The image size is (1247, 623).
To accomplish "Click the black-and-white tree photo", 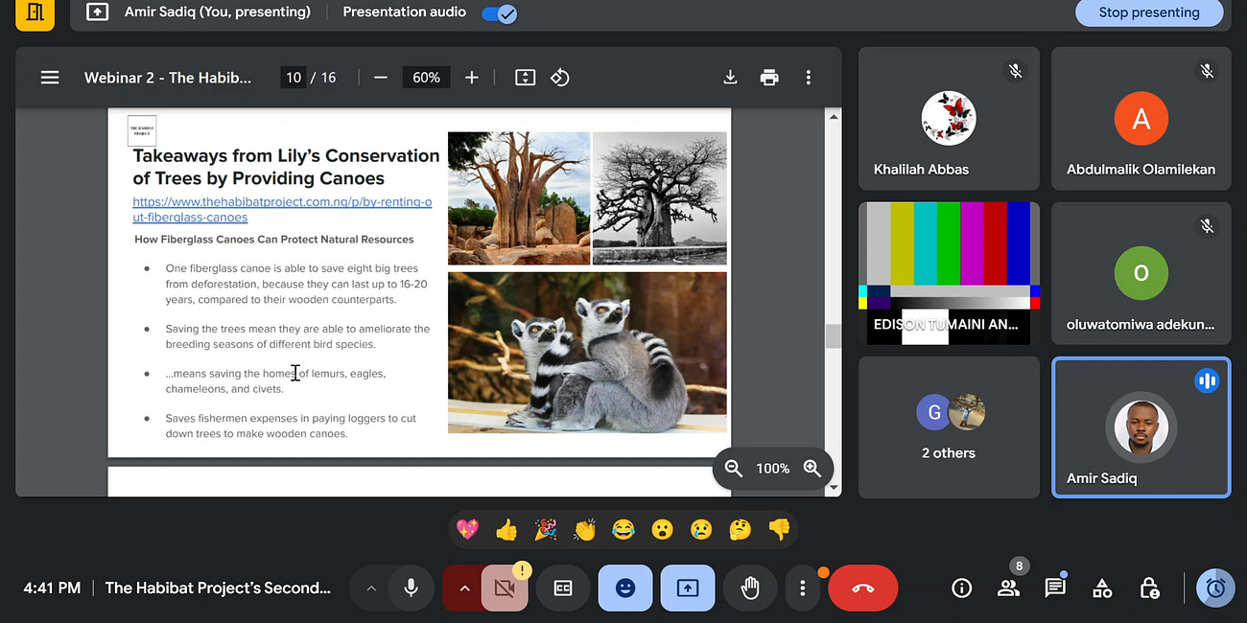I will click(x=660, y=198).
